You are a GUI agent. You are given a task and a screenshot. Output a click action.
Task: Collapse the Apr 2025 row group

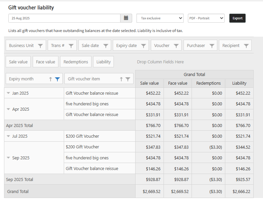pos(8,109)
